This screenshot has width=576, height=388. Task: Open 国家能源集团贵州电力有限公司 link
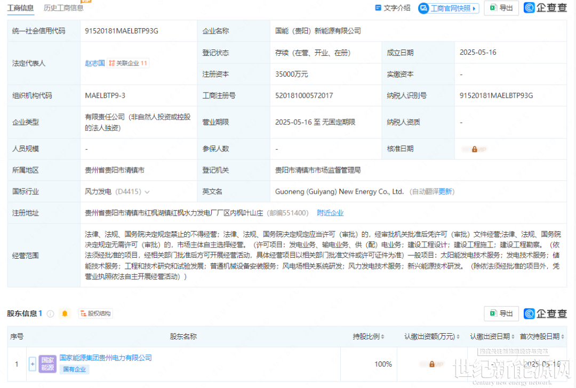click(106, 358)
